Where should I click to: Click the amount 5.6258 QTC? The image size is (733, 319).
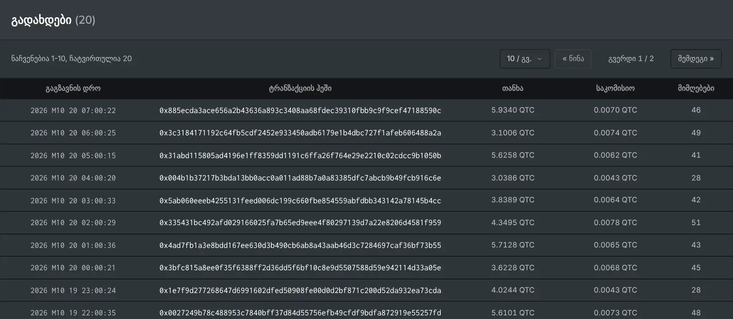click(513, 155)
